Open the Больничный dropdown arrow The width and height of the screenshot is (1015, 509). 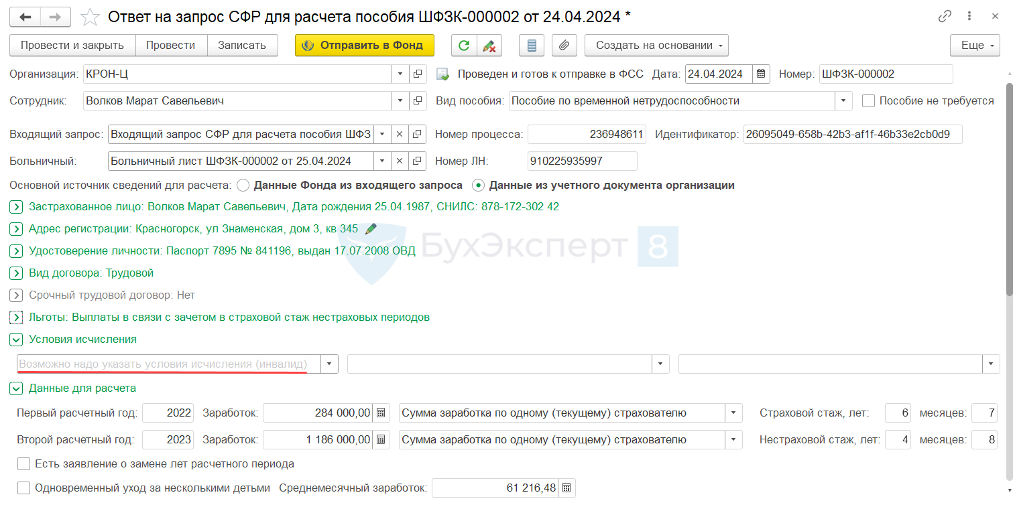click(x=382, y=161)
